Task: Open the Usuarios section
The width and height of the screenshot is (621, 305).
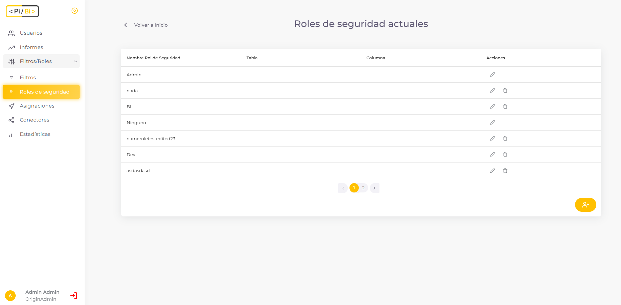Action: coord(41,33)
